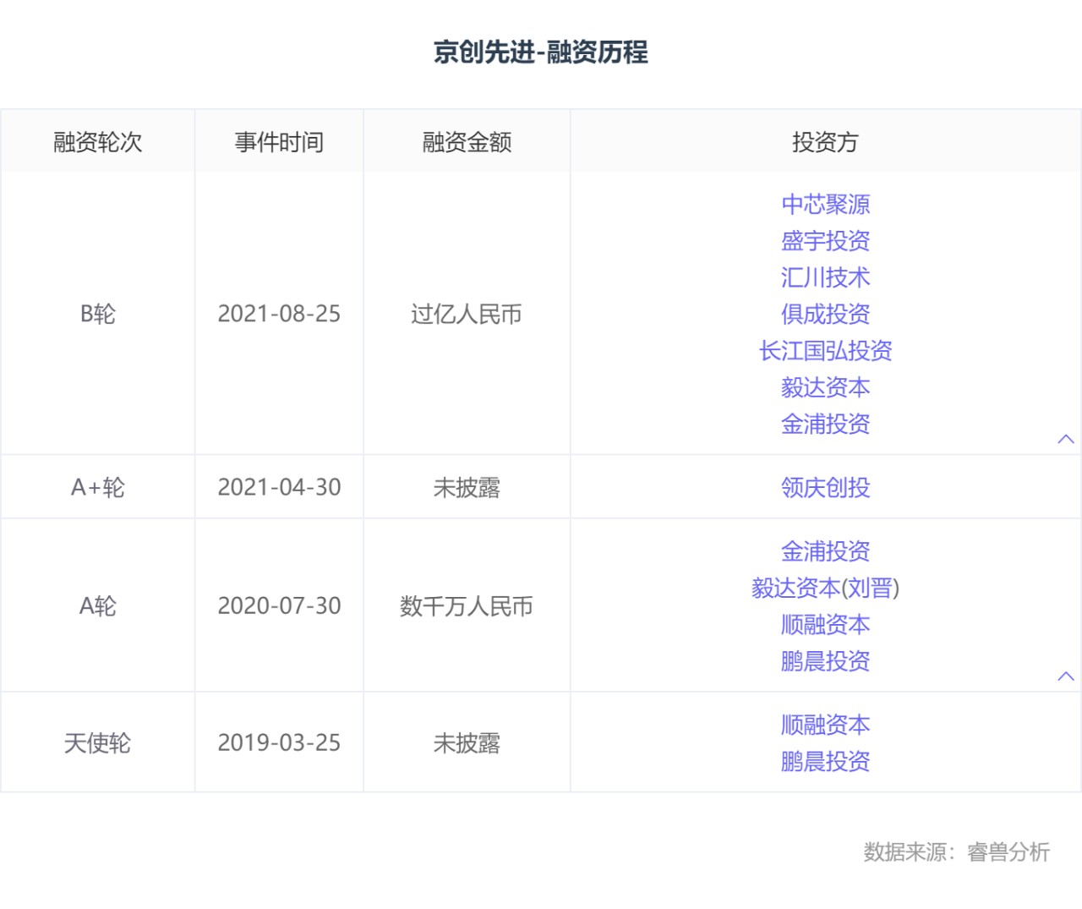Screen dimensions: 1082x909
Task: Open 毅达资本(刘晋) investor link
Action: pos(825,588)
